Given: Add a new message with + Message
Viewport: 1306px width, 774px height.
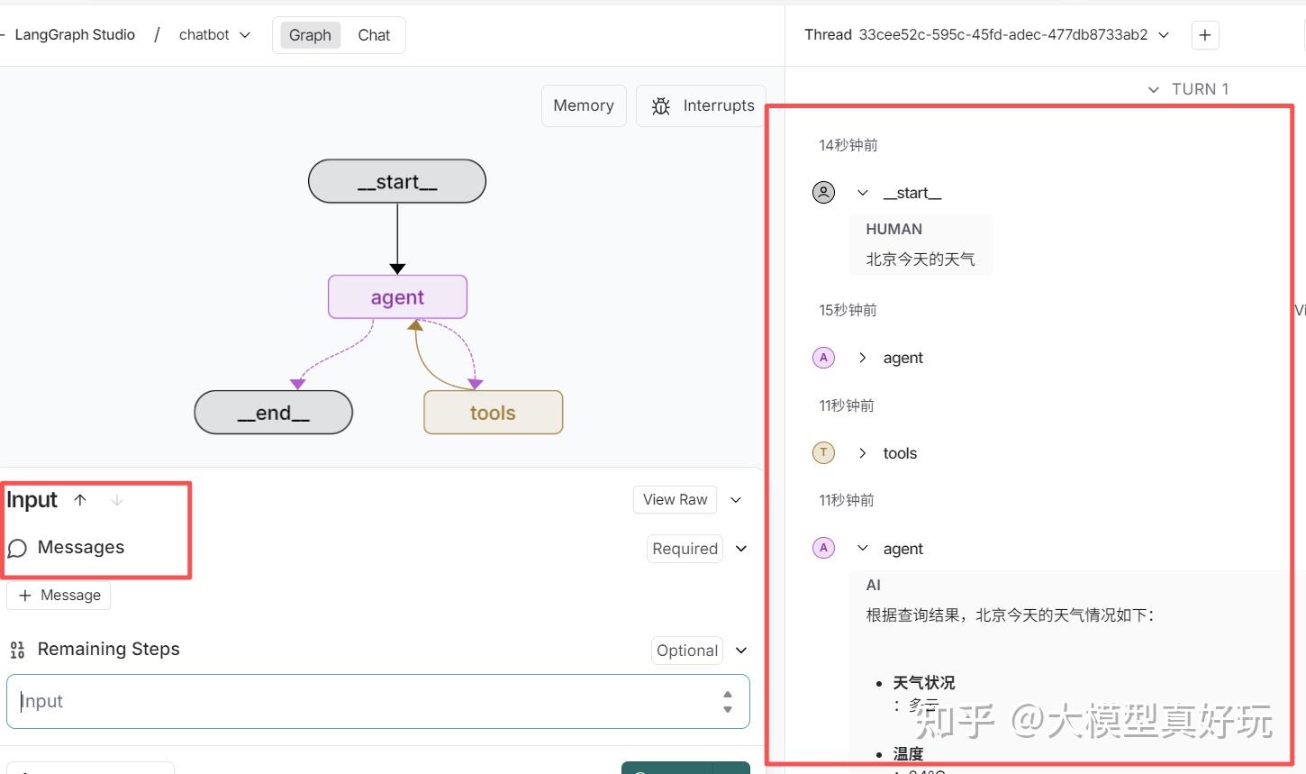Looking at the screenshot, I should point(58,595).
